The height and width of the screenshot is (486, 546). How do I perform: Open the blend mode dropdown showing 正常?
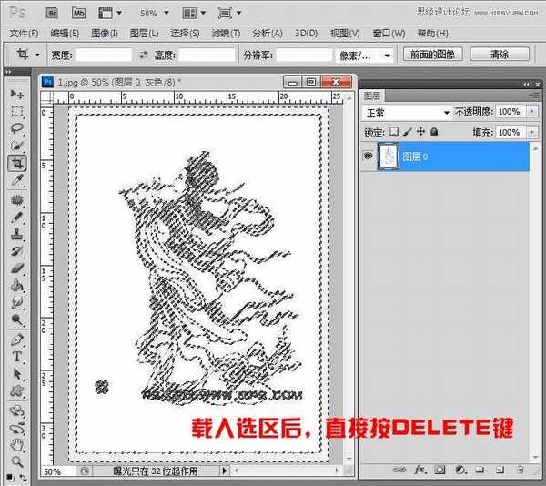point(407,112)
